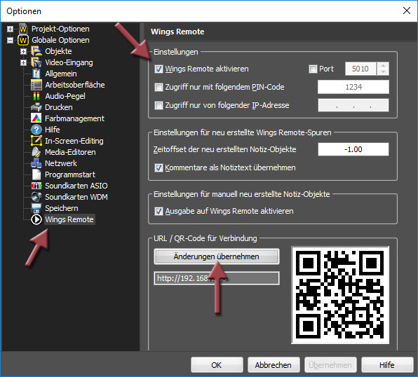Decrease port number with down arrow
This screenshot has width=418, height=377.
click(x=383, y=72)
